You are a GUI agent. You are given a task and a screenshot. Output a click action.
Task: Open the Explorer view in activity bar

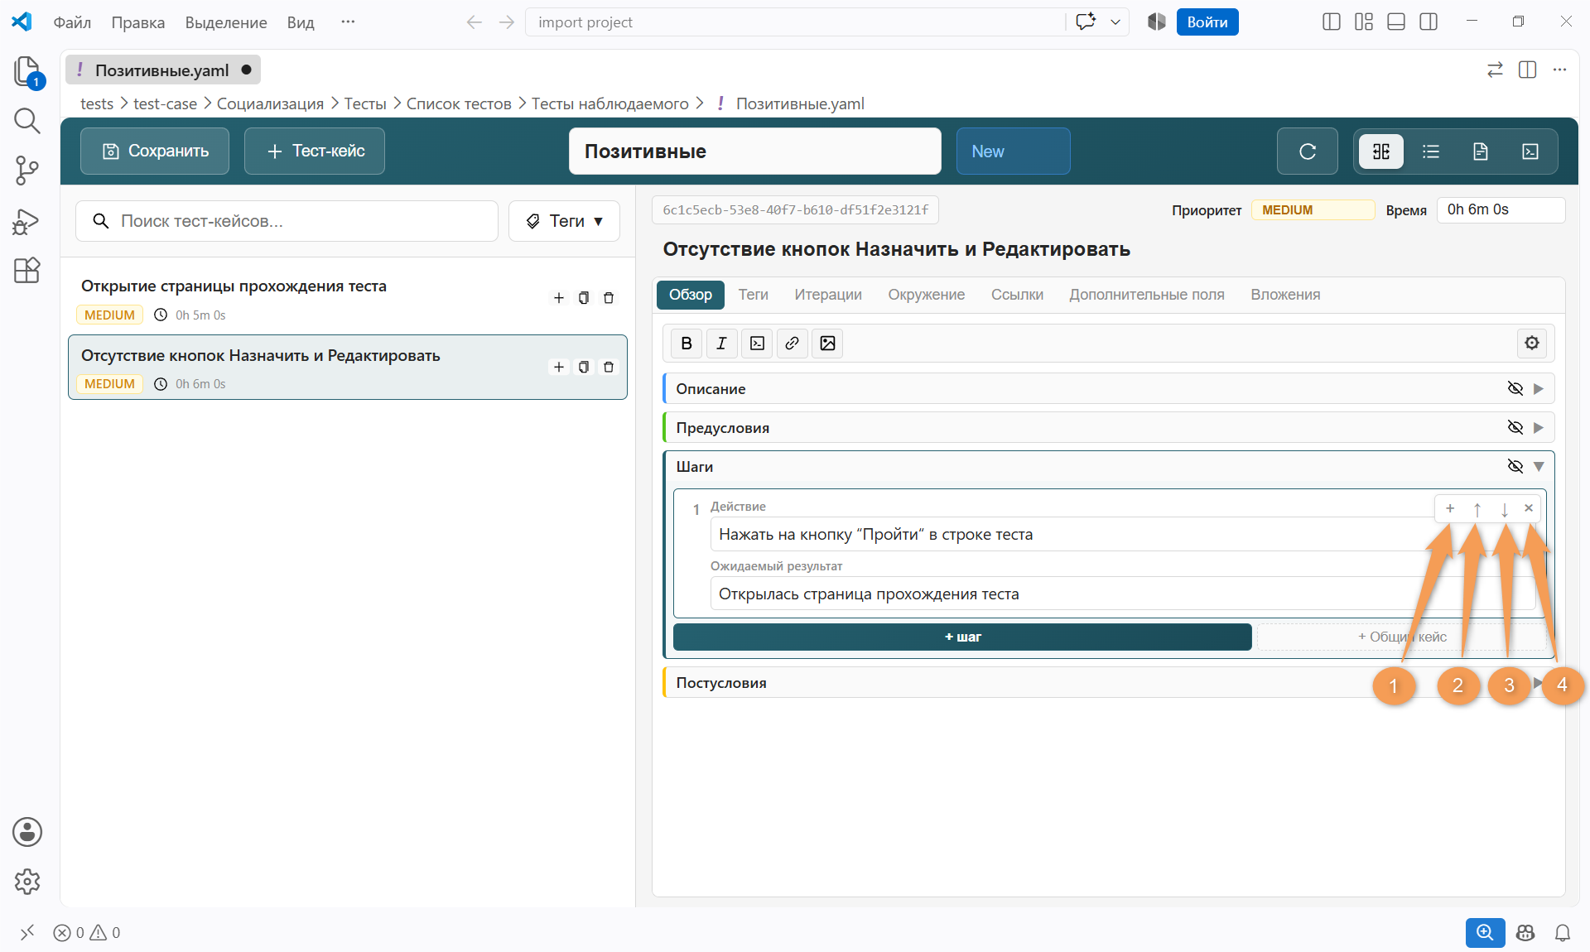tap(27, 71)
